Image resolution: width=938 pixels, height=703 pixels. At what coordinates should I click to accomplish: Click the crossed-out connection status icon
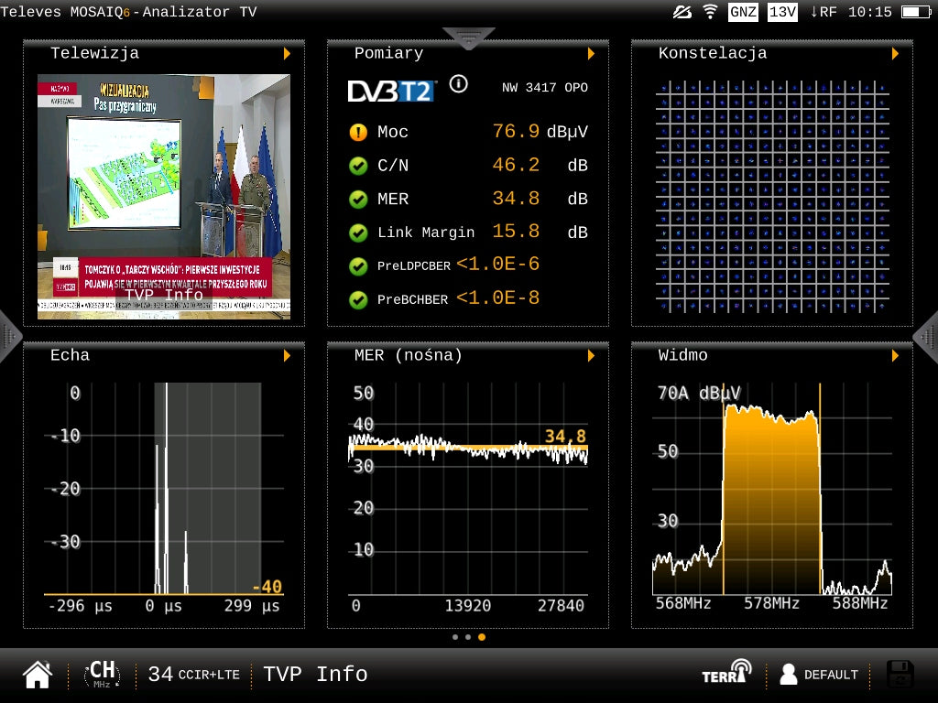click(682, 11)
